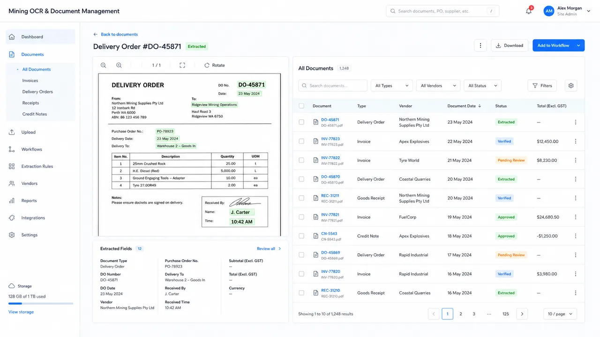
Task: Click the AM user avatar
Action: pyautogui.click(x=549, y=11)
